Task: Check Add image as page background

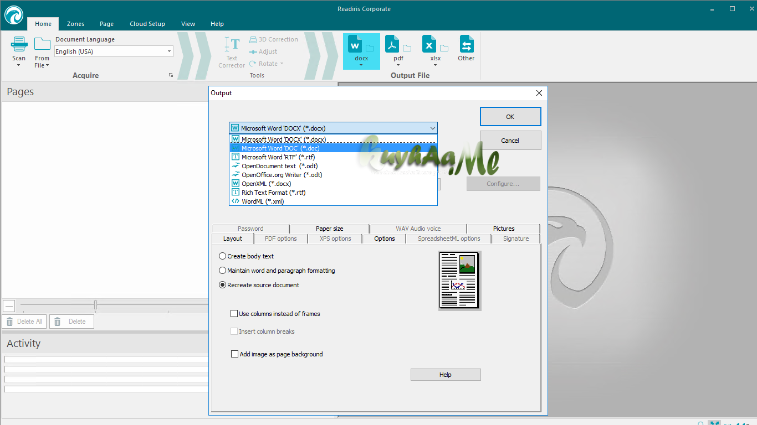Action: (x=234, y=354)
